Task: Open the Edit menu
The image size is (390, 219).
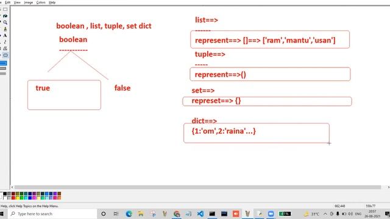Action: (8, 2)
